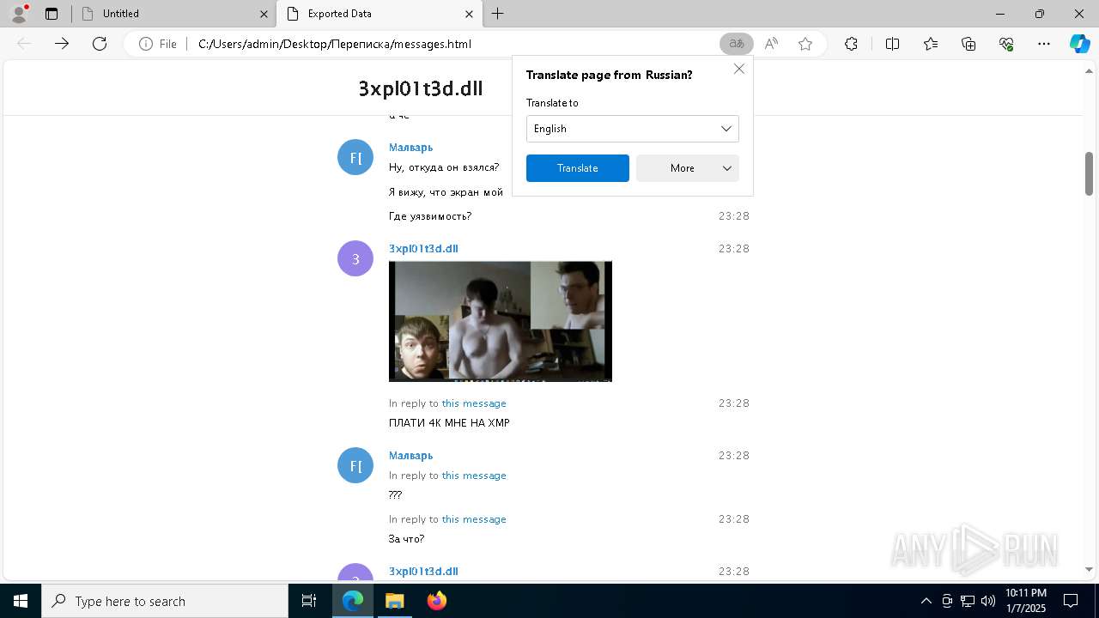Click Малварь avatar beside the ??? message
1099x618 pixels.
(x=355, y=465)
